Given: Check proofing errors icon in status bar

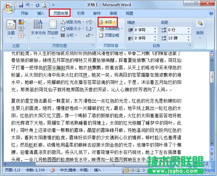Looking at the screenshot, I should [x=52, y=170].
